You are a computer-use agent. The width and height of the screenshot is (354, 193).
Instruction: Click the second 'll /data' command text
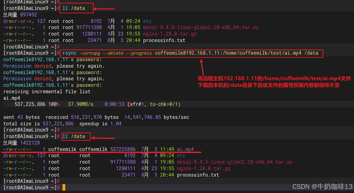[73, 136]
